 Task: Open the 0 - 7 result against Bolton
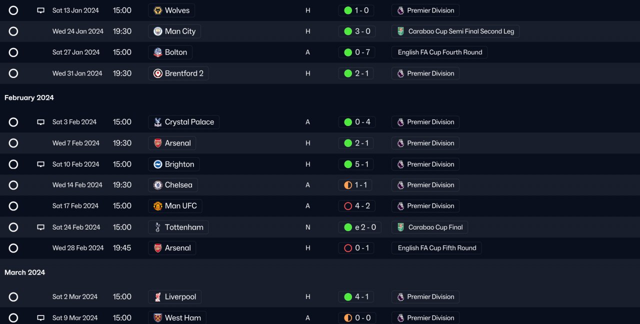point(356,52)
